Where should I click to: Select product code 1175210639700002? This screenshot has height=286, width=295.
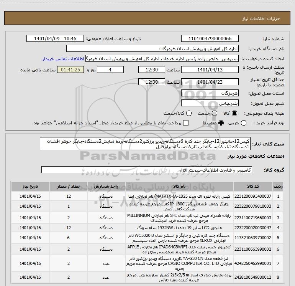253,238
